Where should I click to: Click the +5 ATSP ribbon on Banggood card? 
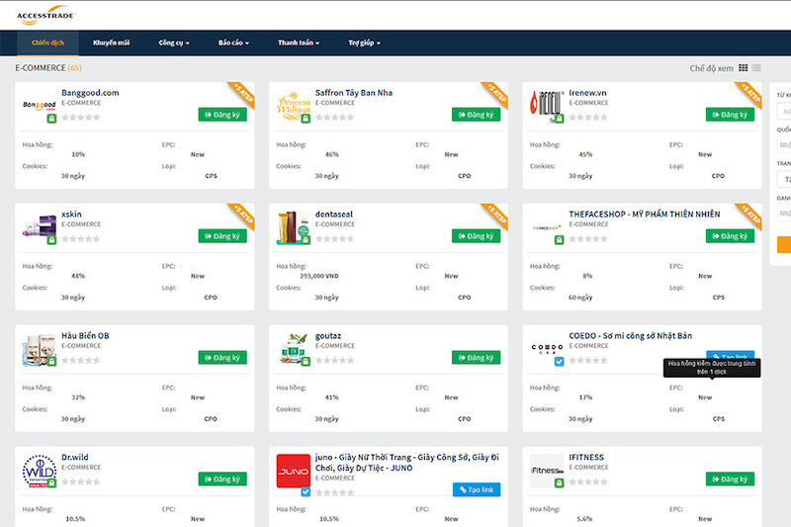[243, 93]
